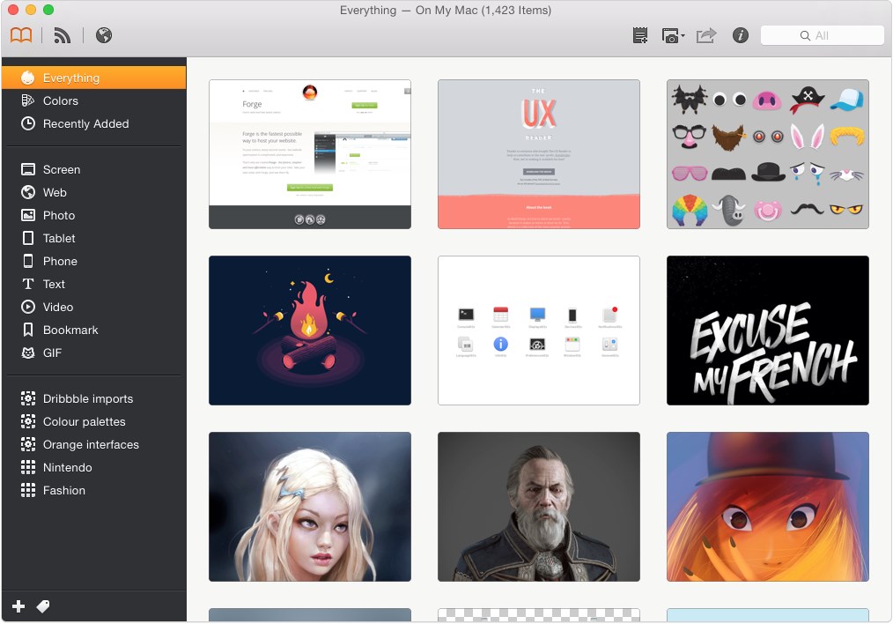Click the Dribbble imports gear icon

pyautogui.click(x=28, y=398)
